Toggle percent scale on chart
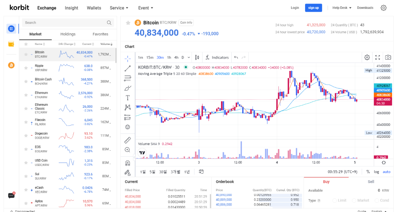 click(368, 172)
